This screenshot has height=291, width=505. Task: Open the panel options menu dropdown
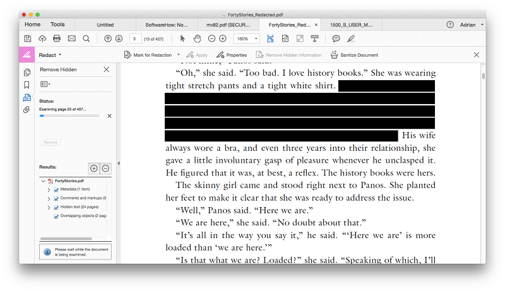point(45,85)
